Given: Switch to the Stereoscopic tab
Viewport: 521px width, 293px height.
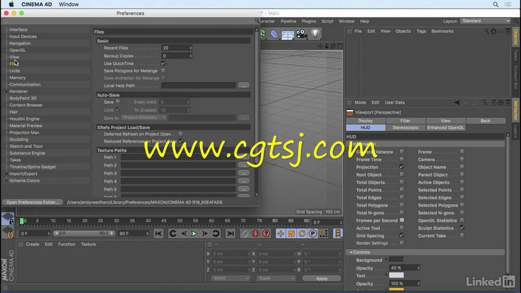Looking at the screenshot, I should [405, 128].
